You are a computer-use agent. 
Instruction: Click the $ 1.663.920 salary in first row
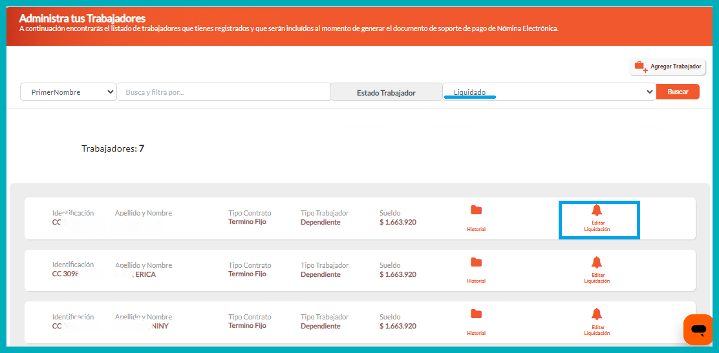[x=398, y=222]
